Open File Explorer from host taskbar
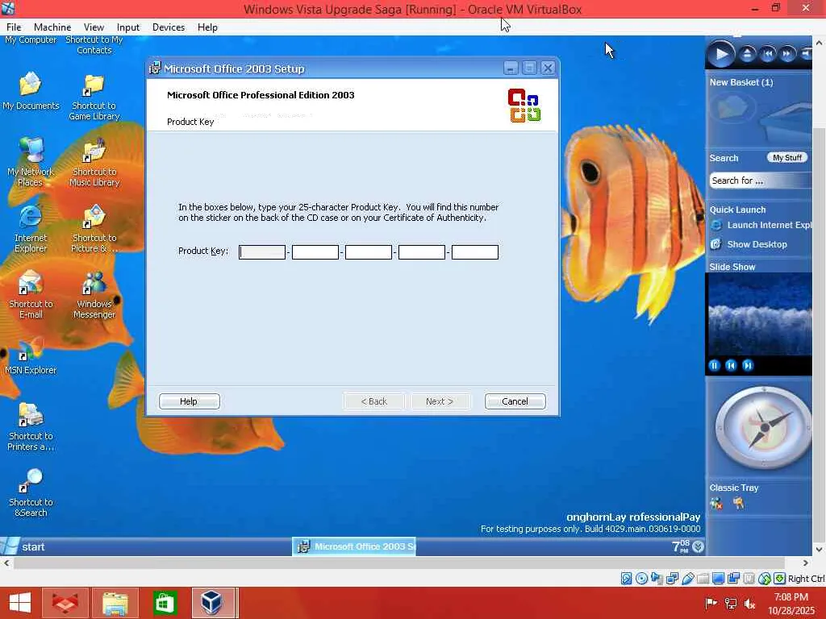 (115, 603)
